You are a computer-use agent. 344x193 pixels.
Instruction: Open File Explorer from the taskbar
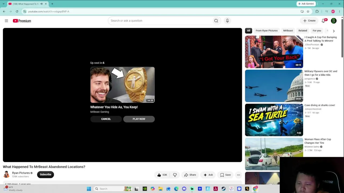[160, 189]
